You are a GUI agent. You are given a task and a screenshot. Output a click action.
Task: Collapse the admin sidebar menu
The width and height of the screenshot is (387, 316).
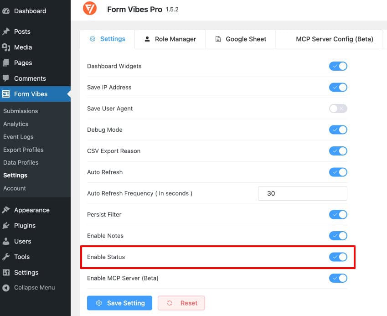35,288
